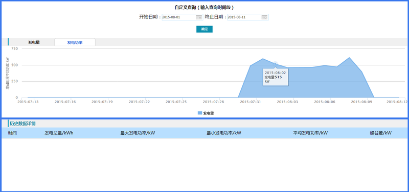409x192 pixels.
Task: Click the 平均发电功率/kW column header
Action: pos(310,133)
